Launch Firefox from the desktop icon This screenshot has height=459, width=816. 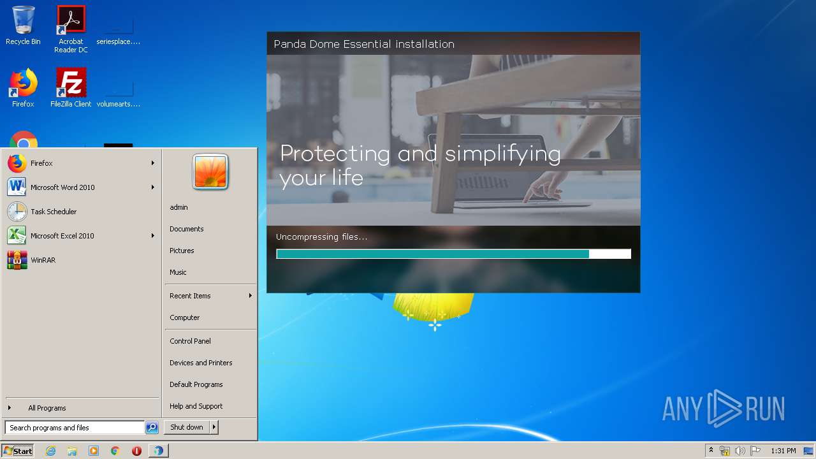(x=23, y=88)
